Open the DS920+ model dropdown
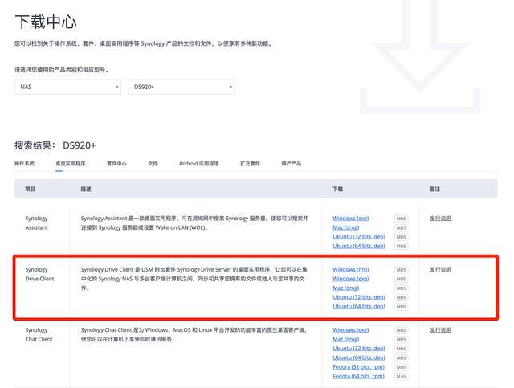Image resolution: width=514 pixels, height=388 pixels. tap(182, 87)
